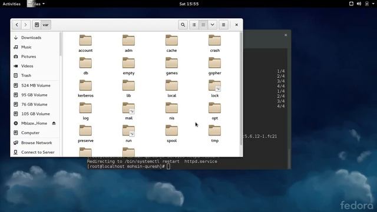377x212 pixels.
Task: Select the lock symlink folder icon
Action: [214, 85]
